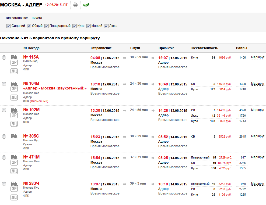Disable the Люкс carriage filter

tap(106, 26)
